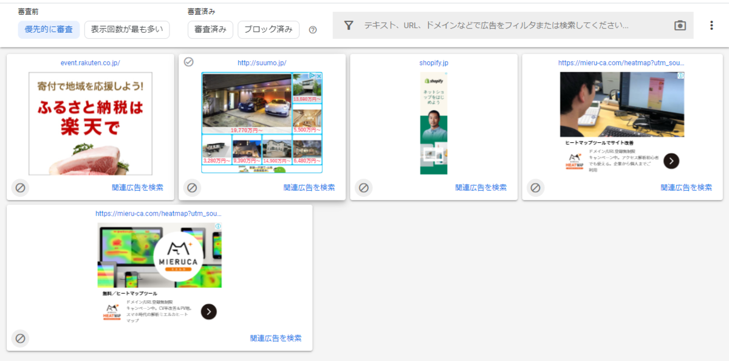Image resolution: width=729 pixels, height=361 pixels.
Task: Click the 6,480万円 suumo listing thumbnail
Action: click(307, 150)
